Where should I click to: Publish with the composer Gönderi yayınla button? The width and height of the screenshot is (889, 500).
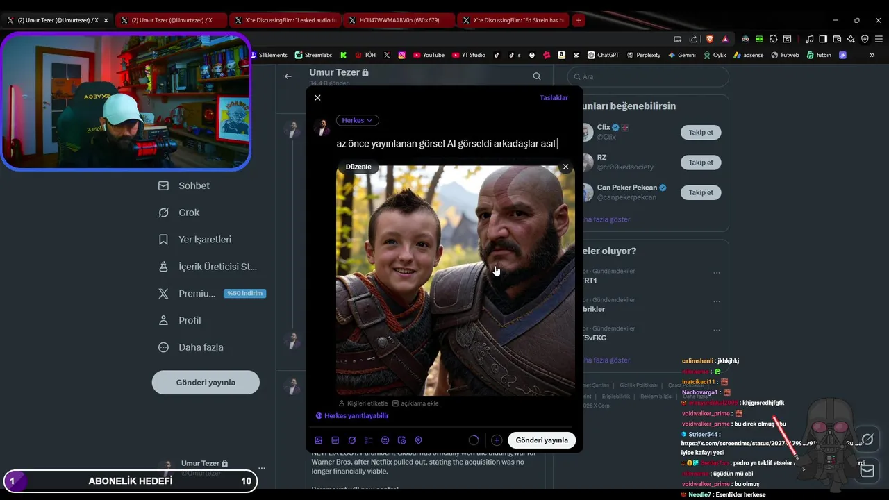click(542, 440)
